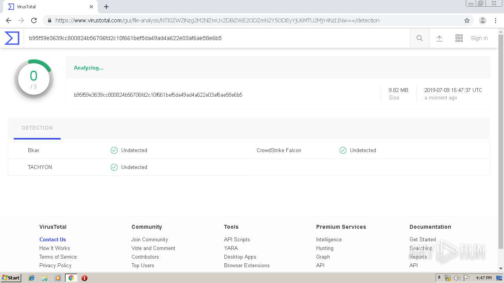This screenshot has width=504, height=283.
Task: Open the apps grid icon
Action: pos(459,38)
